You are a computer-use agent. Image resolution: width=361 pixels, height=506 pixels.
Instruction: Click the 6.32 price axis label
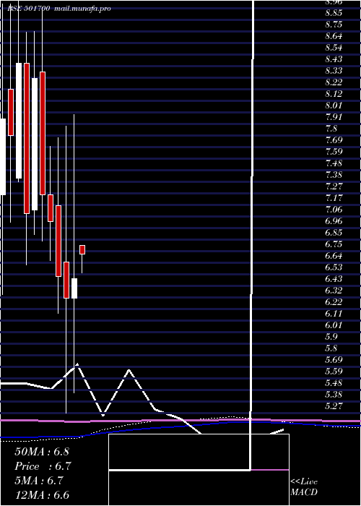(x=334, y=290)
